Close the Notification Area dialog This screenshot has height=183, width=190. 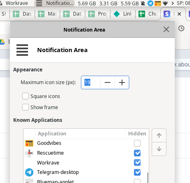[x=166, y=30]
